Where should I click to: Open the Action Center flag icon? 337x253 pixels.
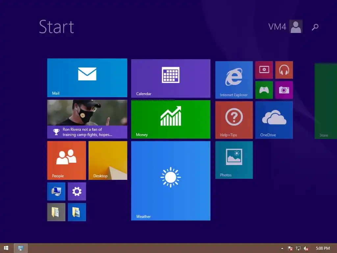[290, 248]
